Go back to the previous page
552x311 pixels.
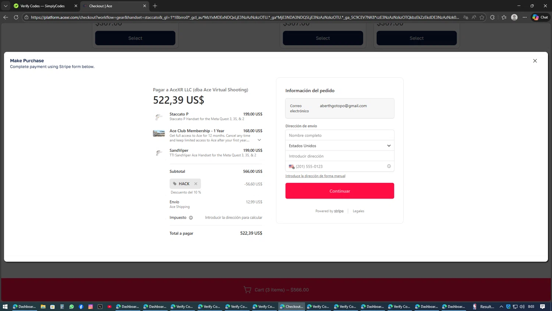6,17
